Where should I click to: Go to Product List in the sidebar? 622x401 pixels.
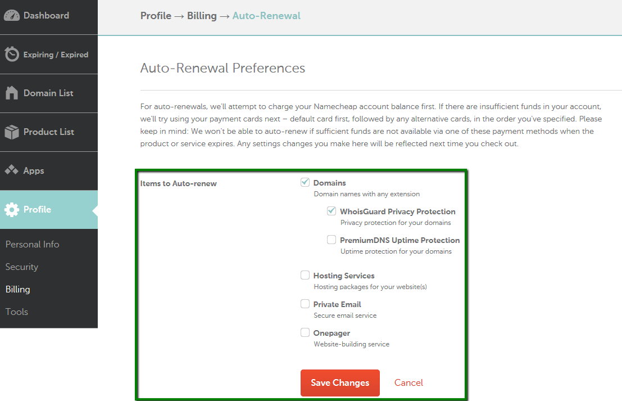pos(49,132)
